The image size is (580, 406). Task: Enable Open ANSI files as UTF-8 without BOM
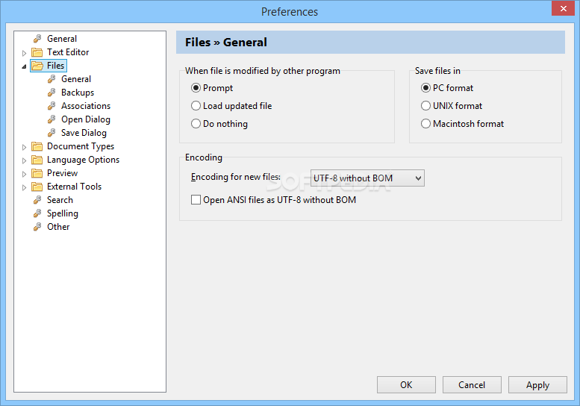[196, 200]
